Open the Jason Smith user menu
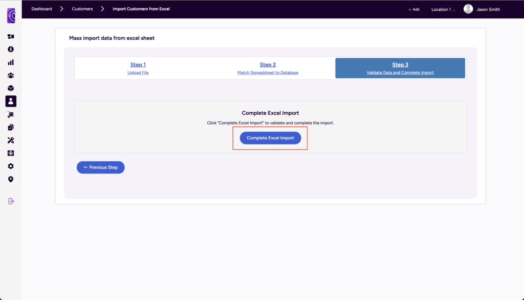The width and height of the screenshot is (524, 300). 482,9
